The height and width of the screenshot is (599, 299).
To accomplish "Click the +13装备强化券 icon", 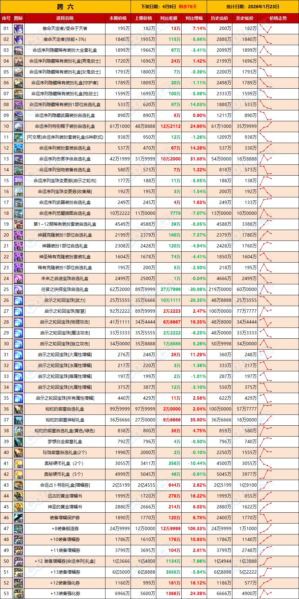I will (x=18, y=594).
